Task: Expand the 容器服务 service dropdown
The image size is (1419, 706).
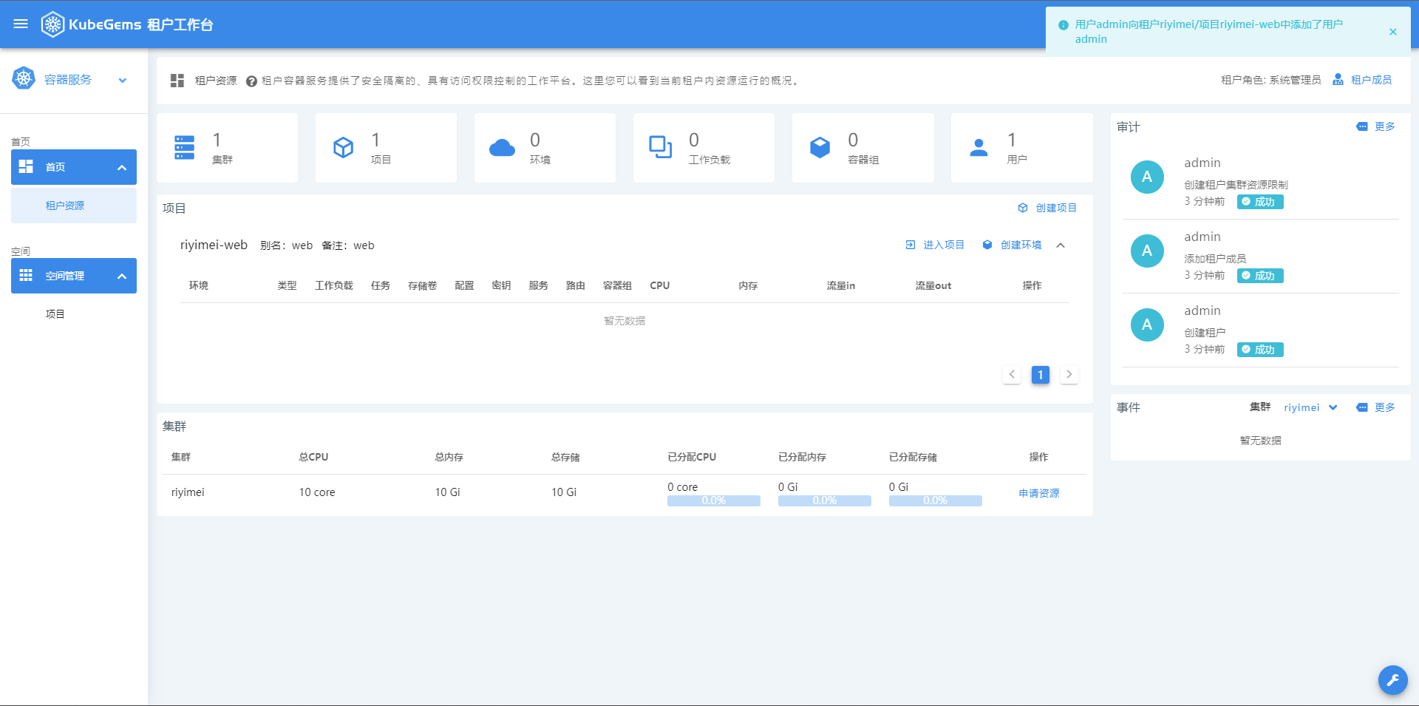Action: click(x=123, y=80)
